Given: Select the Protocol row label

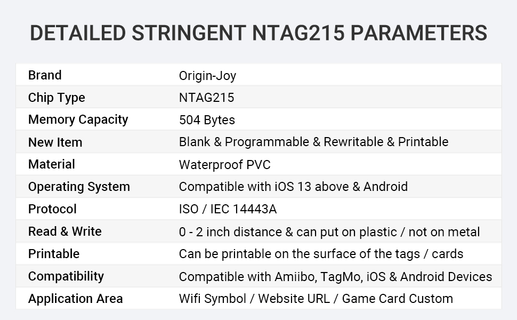Looking at the screenshot, I should click(x=52, y=209).
